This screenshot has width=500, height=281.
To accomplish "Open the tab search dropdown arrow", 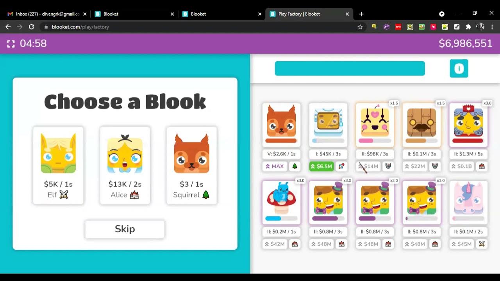I will click(x=442, y=14).
